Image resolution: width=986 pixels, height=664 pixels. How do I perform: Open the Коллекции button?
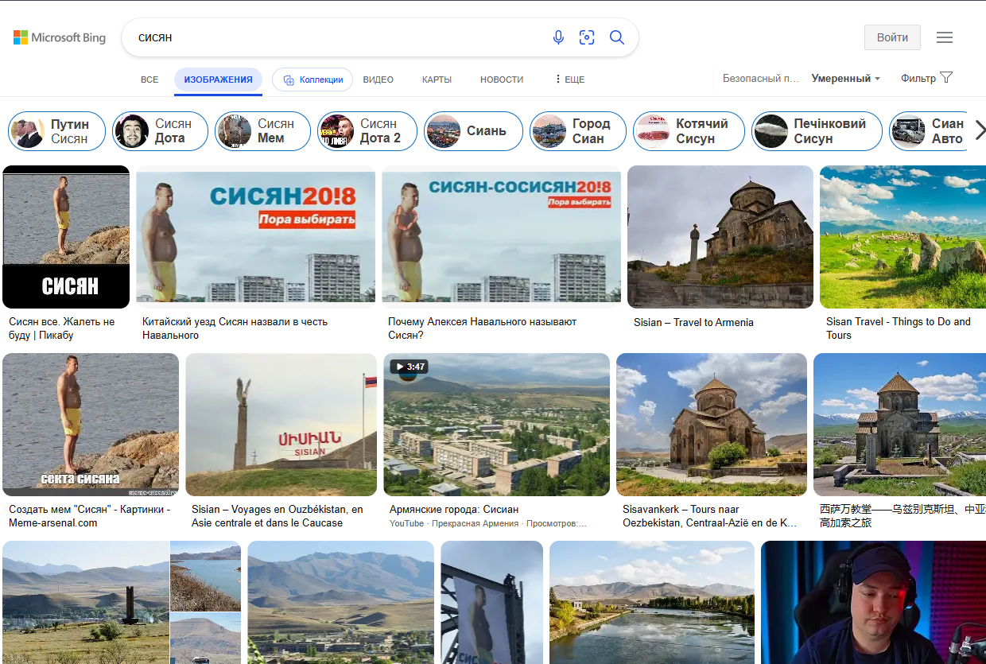312,80
